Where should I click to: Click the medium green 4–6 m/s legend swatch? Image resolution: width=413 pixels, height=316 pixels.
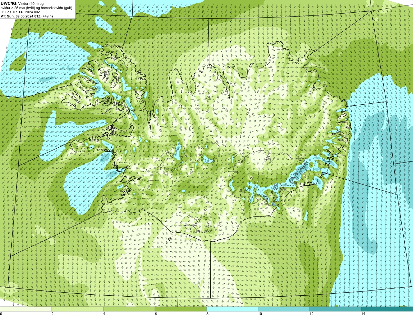pos(129,309)
